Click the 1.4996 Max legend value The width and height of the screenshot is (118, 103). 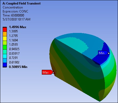tap(18, 27)
